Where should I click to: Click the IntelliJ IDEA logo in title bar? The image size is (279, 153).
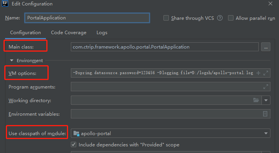click(x=5, y=3)
